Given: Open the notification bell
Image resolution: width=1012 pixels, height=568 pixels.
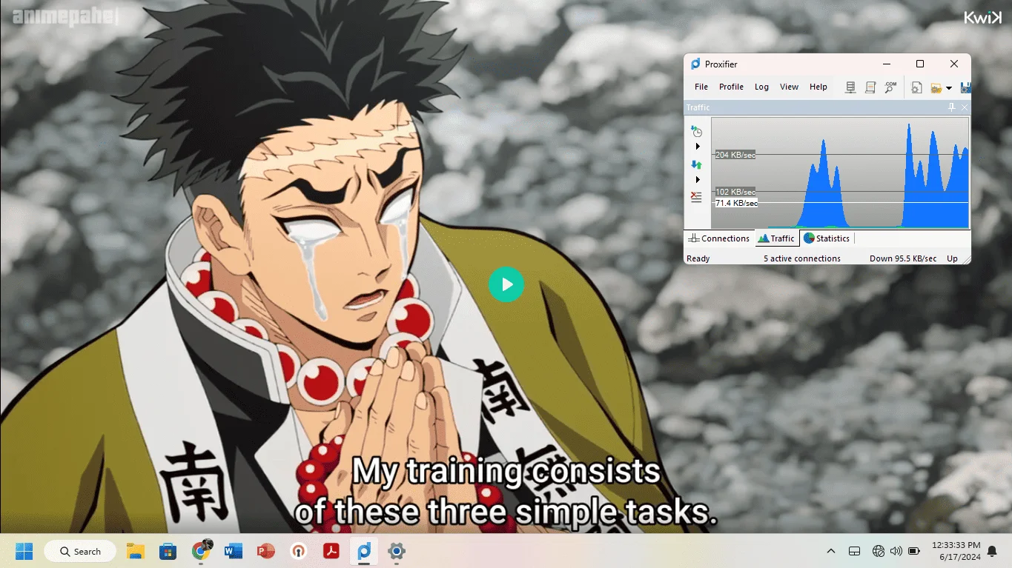Looking at the screenshot, I should point(992,551).
